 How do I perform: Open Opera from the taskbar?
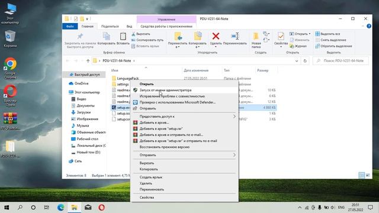pyautogui.click(x=101, y=207)
